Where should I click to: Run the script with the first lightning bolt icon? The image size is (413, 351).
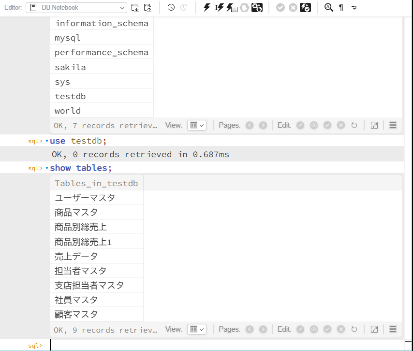pyautogui.click(x=207, y=7)
